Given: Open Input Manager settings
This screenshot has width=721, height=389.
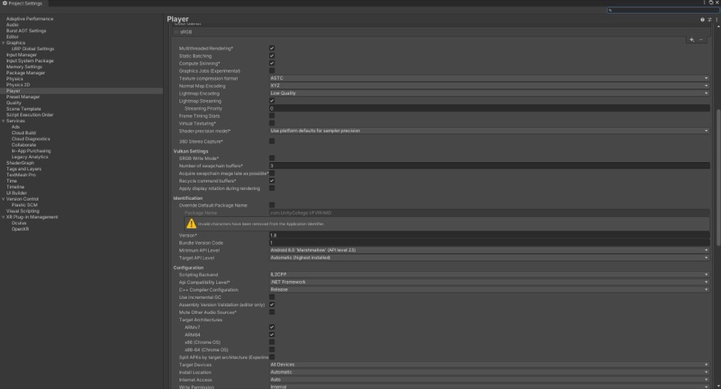Looking at the screenshot, I should click(21, 55).
